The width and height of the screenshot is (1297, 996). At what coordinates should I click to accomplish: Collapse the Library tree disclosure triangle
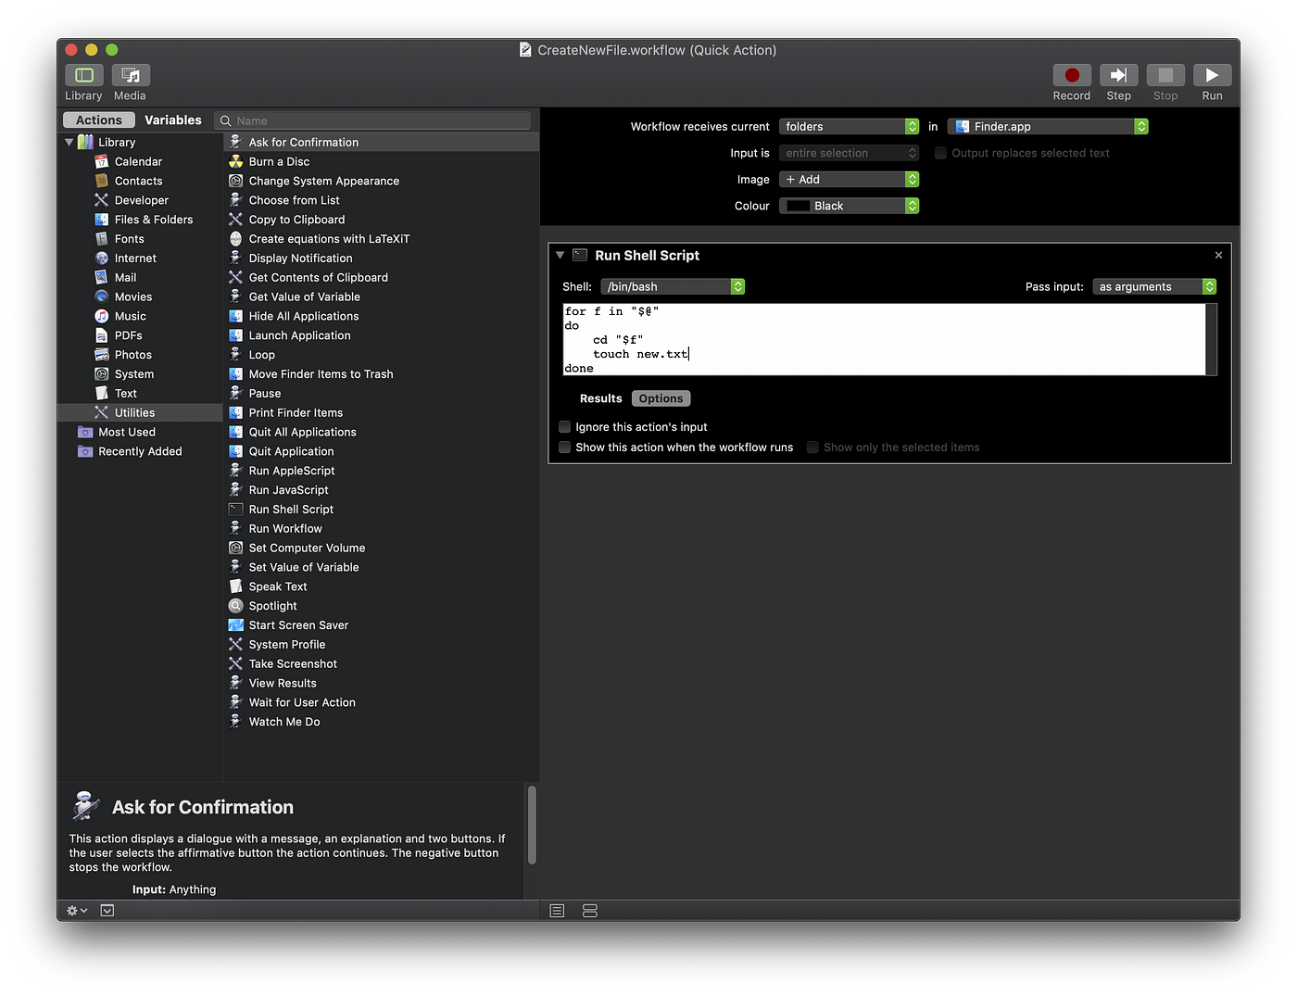click(69, 143)
